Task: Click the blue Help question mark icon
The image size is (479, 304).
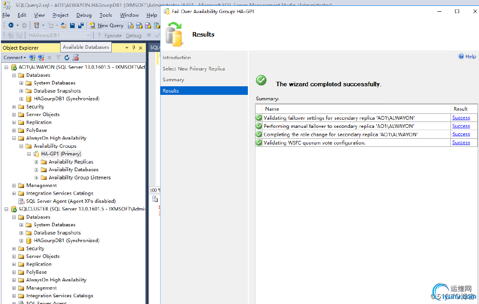Action: point(461,56)
